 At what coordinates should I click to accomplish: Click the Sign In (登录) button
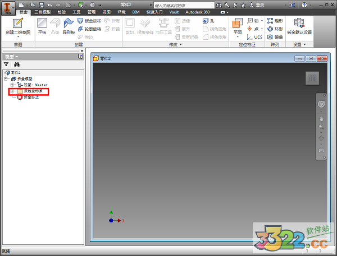click(257, 5)
